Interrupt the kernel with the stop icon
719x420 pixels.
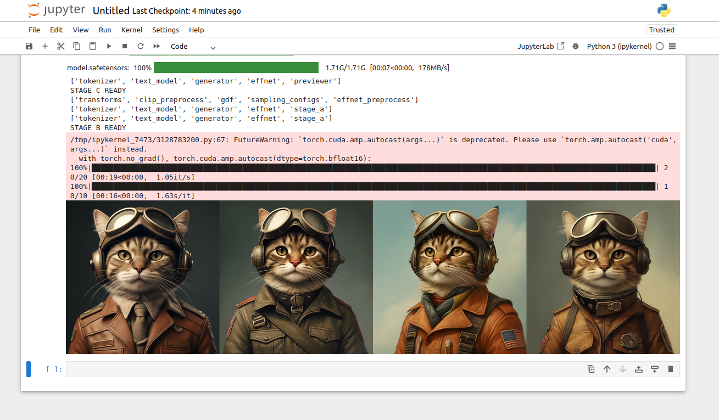click(x=125, y=47)
